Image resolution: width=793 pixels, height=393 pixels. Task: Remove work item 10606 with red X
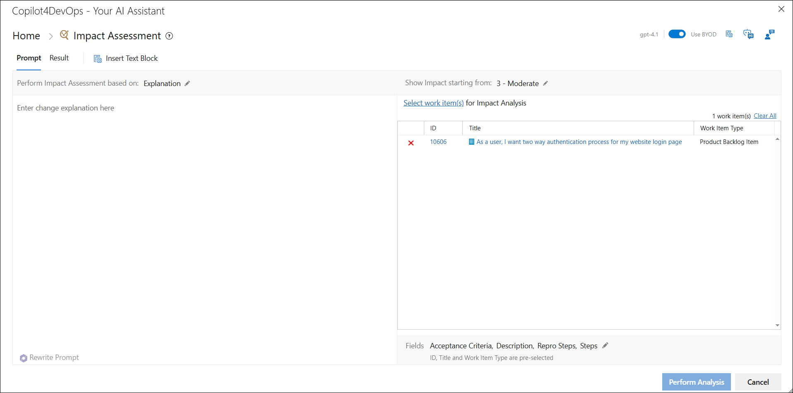point(411,143)
